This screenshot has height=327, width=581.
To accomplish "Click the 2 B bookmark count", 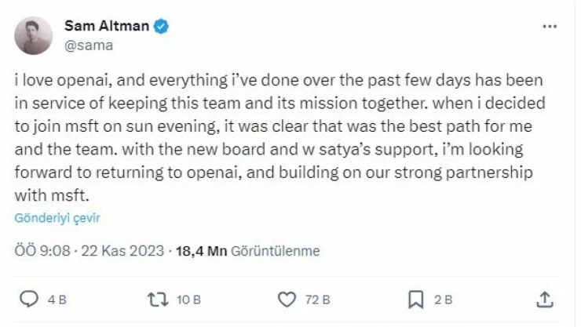I will 444,300.
